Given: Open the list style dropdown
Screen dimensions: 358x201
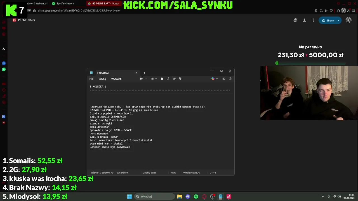Looking at the screenshot, I should click(154, 79).
